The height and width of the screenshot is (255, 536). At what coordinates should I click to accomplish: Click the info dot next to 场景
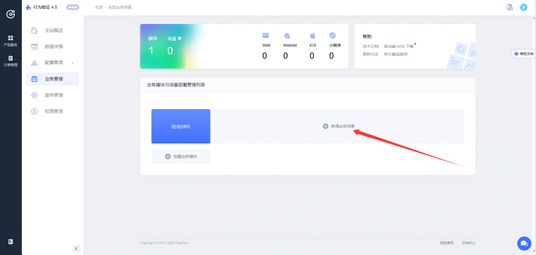(180, 38)
